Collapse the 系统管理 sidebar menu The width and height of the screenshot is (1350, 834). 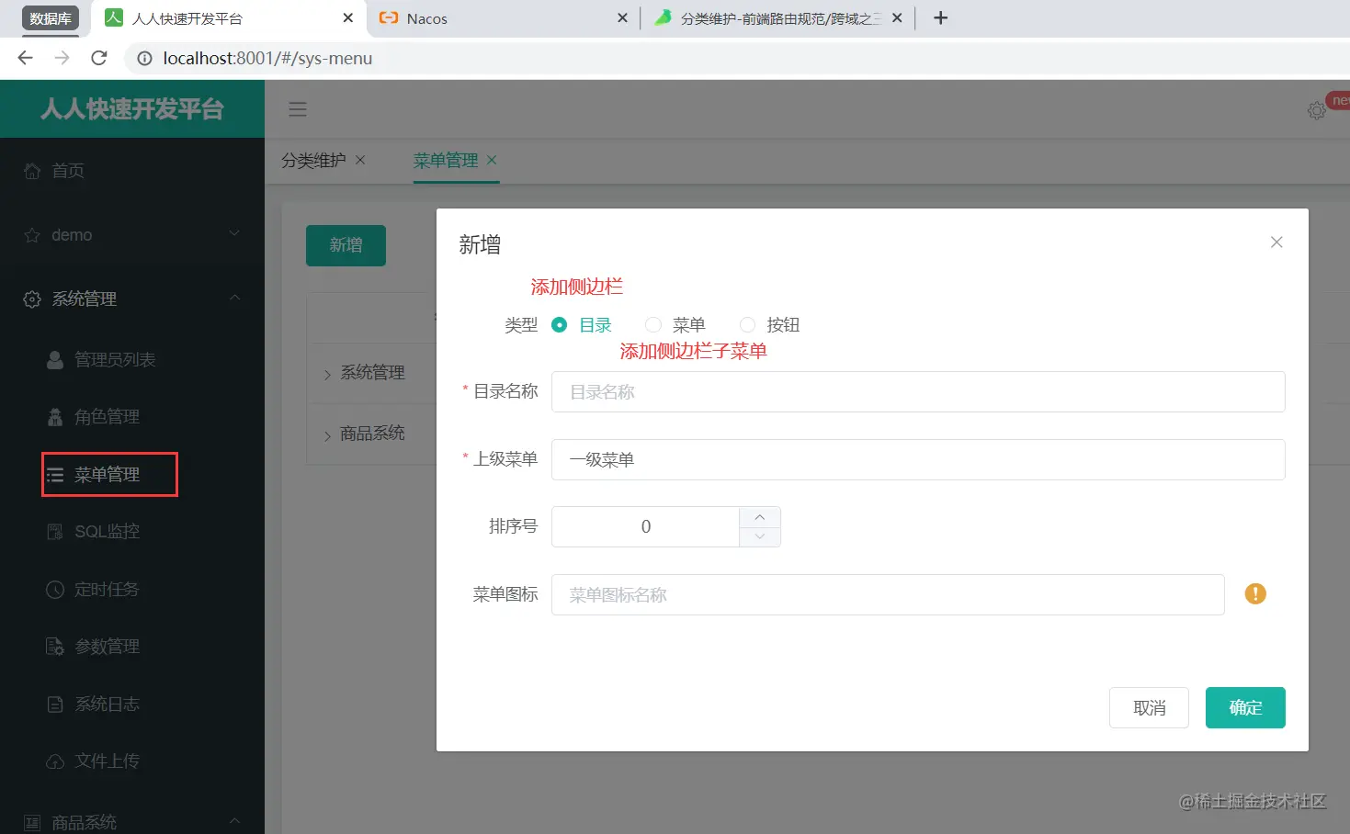[x=234, y=298]
